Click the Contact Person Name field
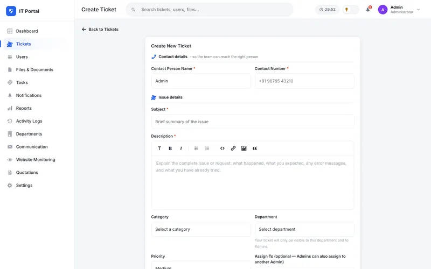The height and width of the screenshot is (269, 431). click(x=201, y=81)
